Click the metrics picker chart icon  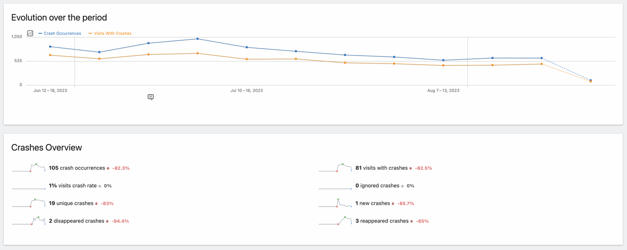coord(30,33)
